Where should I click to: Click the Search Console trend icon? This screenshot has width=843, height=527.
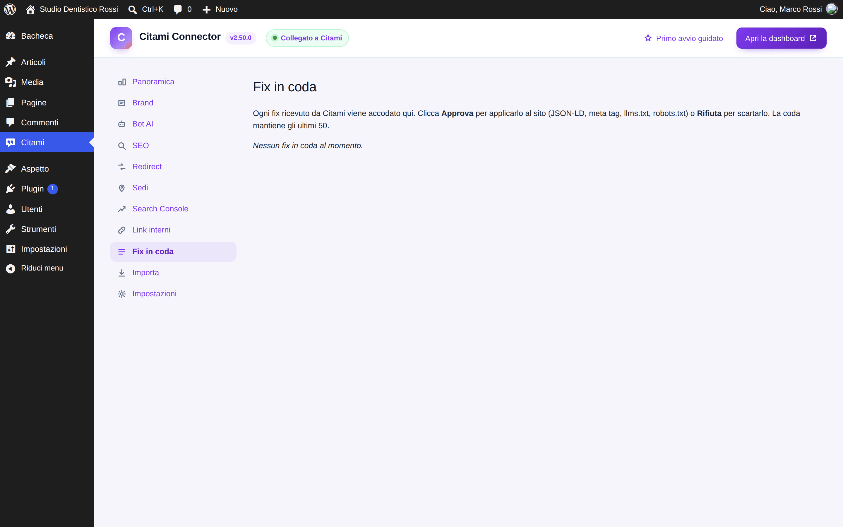pos(121,209)
